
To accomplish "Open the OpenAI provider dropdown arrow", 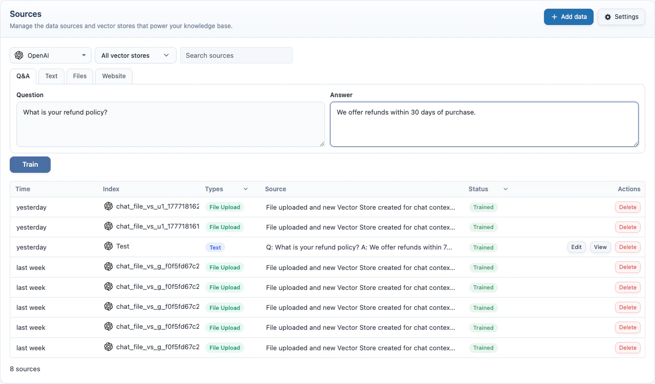I will click(x=84, y=55).
